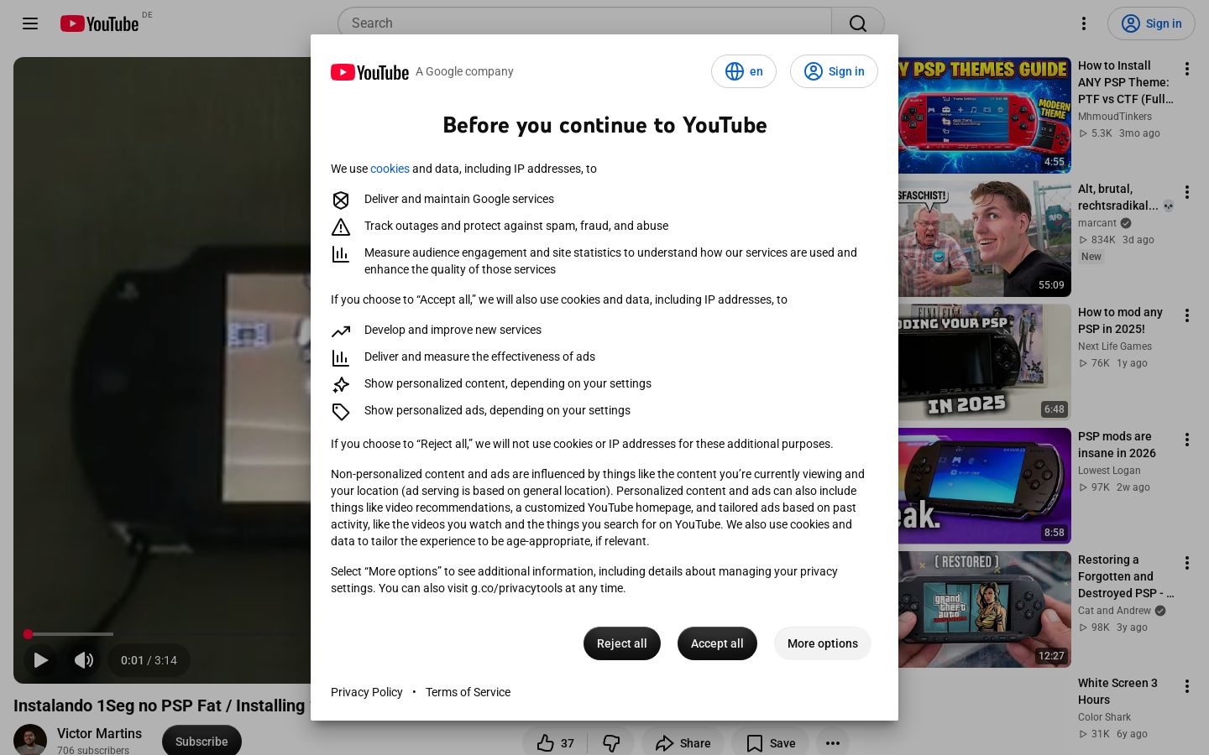Click the magnifying glass search button
This screenshot has width=1209, height=755.
pyautogui.click(x=858, y=23)
